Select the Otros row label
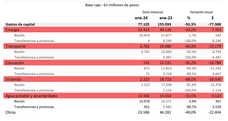The width and height of the screenshot is (228, 121). (x=10, y=112)
